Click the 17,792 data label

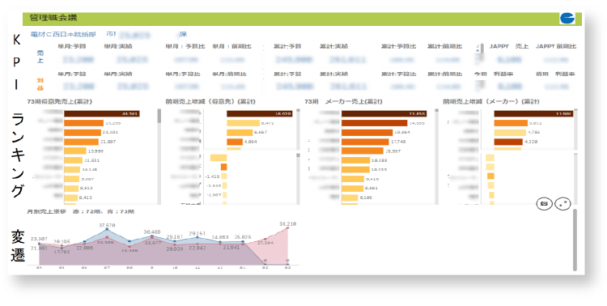point(62,252)
